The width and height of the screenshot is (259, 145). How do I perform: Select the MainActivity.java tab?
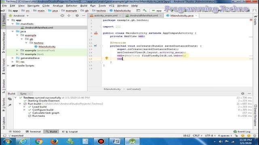182,15
